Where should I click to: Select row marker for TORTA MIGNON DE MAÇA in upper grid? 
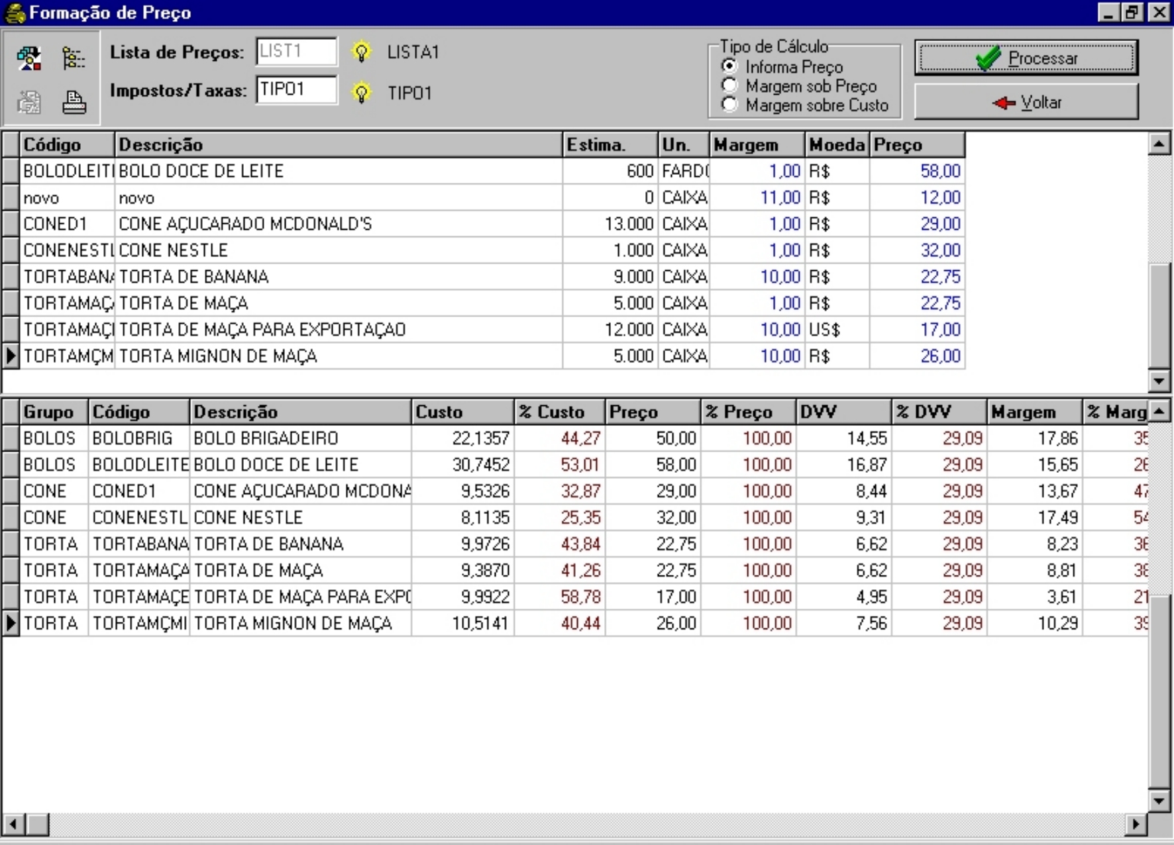coord(11,356)
